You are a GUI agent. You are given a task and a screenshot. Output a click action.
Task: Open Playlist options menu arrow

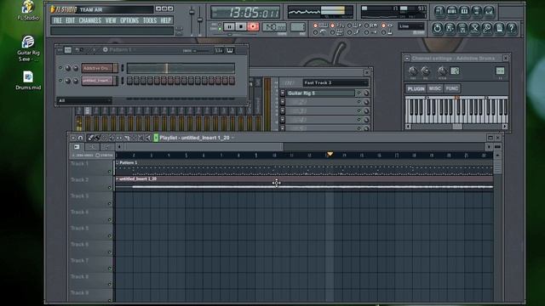pos(73,138)
